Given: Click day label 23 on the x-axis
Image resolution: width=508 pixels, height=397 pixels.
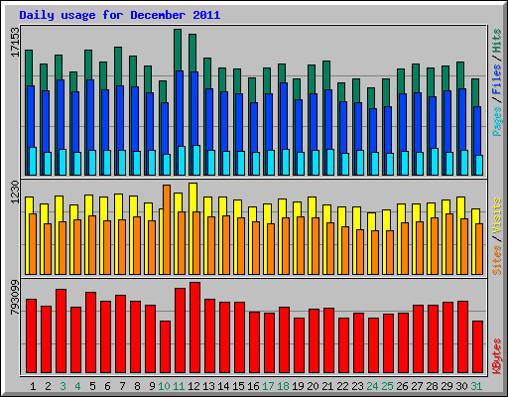Looking at the screenshot, I should pos(357,386).
